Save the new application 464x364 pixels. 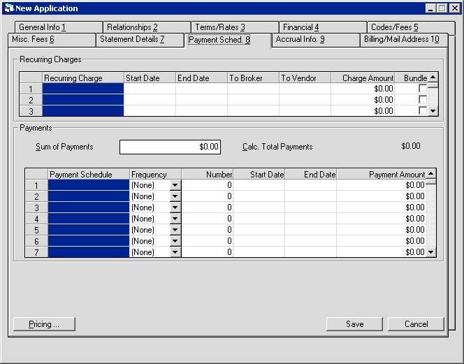click(x=354, y=324)
